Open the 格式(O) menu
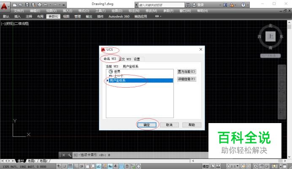Viewport: 292px width, 169px height. (84, 11)
